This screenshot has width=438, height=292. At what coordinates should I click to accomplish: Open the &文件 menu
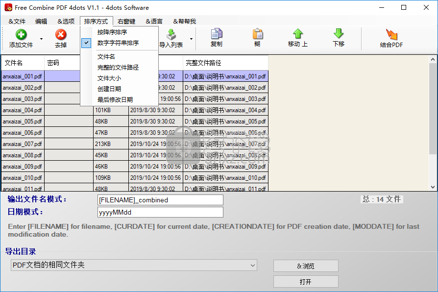(17, 21)
